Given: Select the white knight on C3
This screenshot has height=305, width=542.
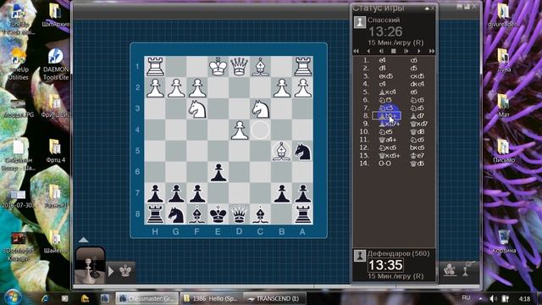Looking at the screenshot, I should tap(260, 109).
